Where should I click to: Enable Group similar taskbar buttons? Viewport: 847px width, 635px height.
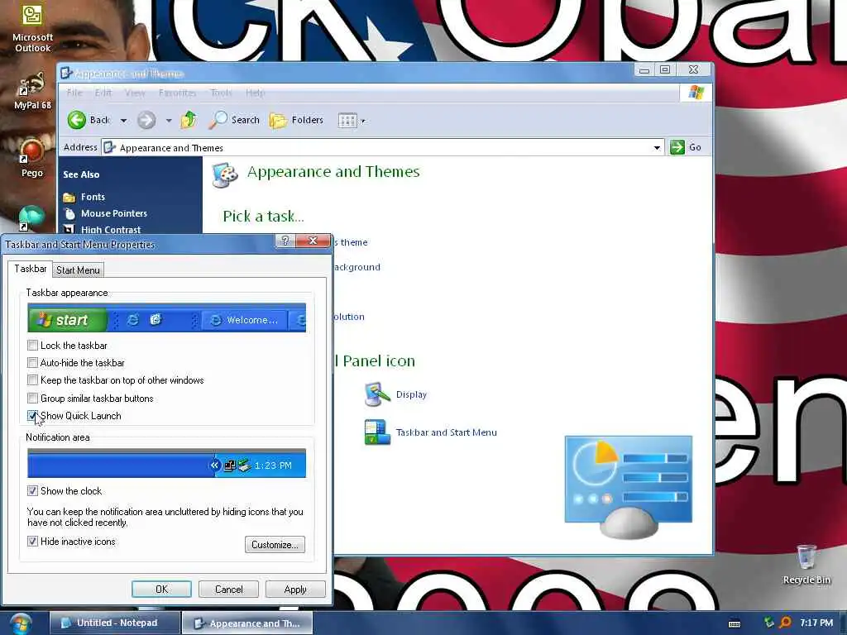[32, 398]
